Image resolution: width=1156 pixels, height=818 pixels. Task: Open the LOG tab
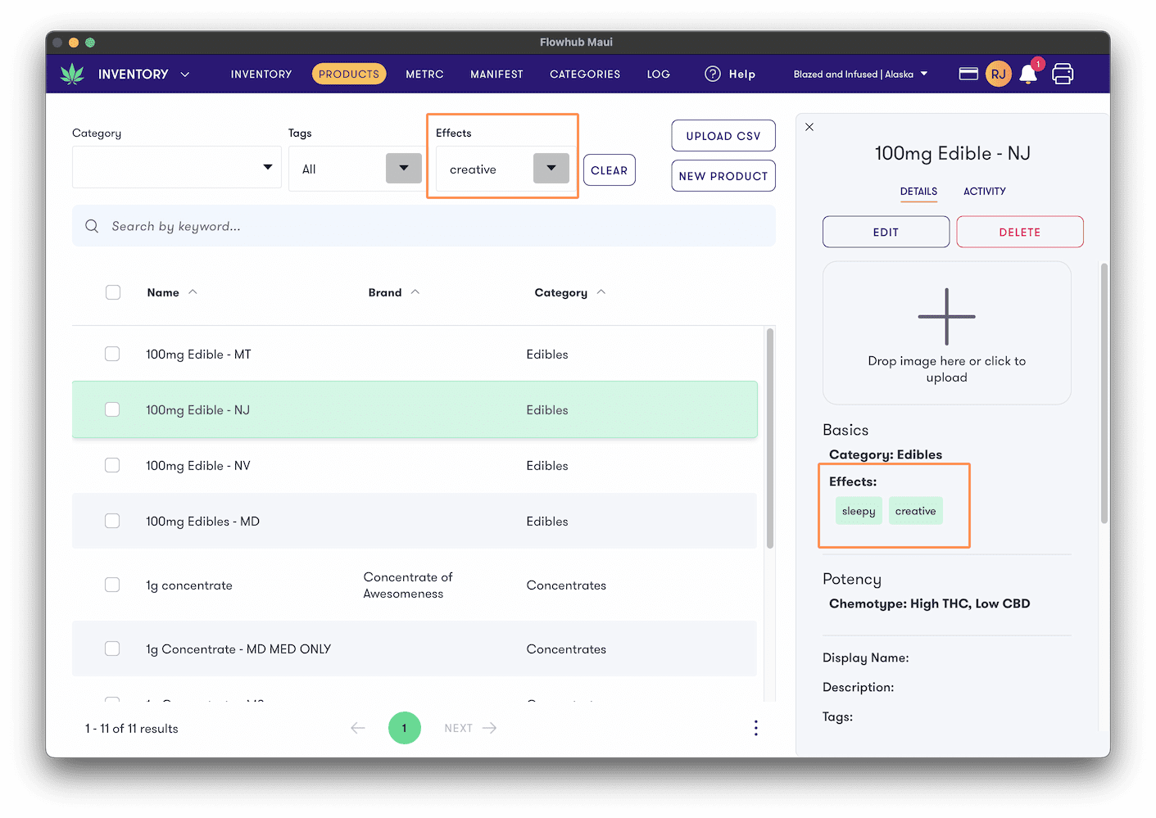[x=659, y=74]
